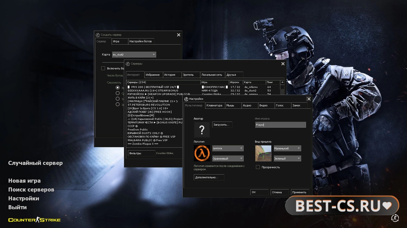407x228 pixels.
Task: Open Поиск серверов from main menu
Action: 31,190
